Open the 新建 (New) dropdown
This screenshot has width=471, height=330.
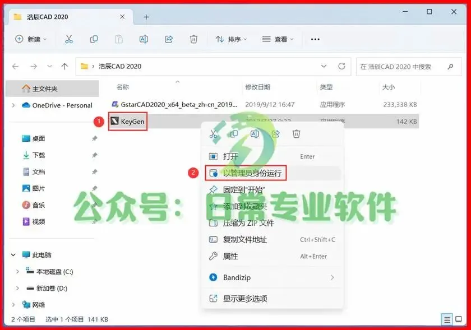(x=31, y=39)
